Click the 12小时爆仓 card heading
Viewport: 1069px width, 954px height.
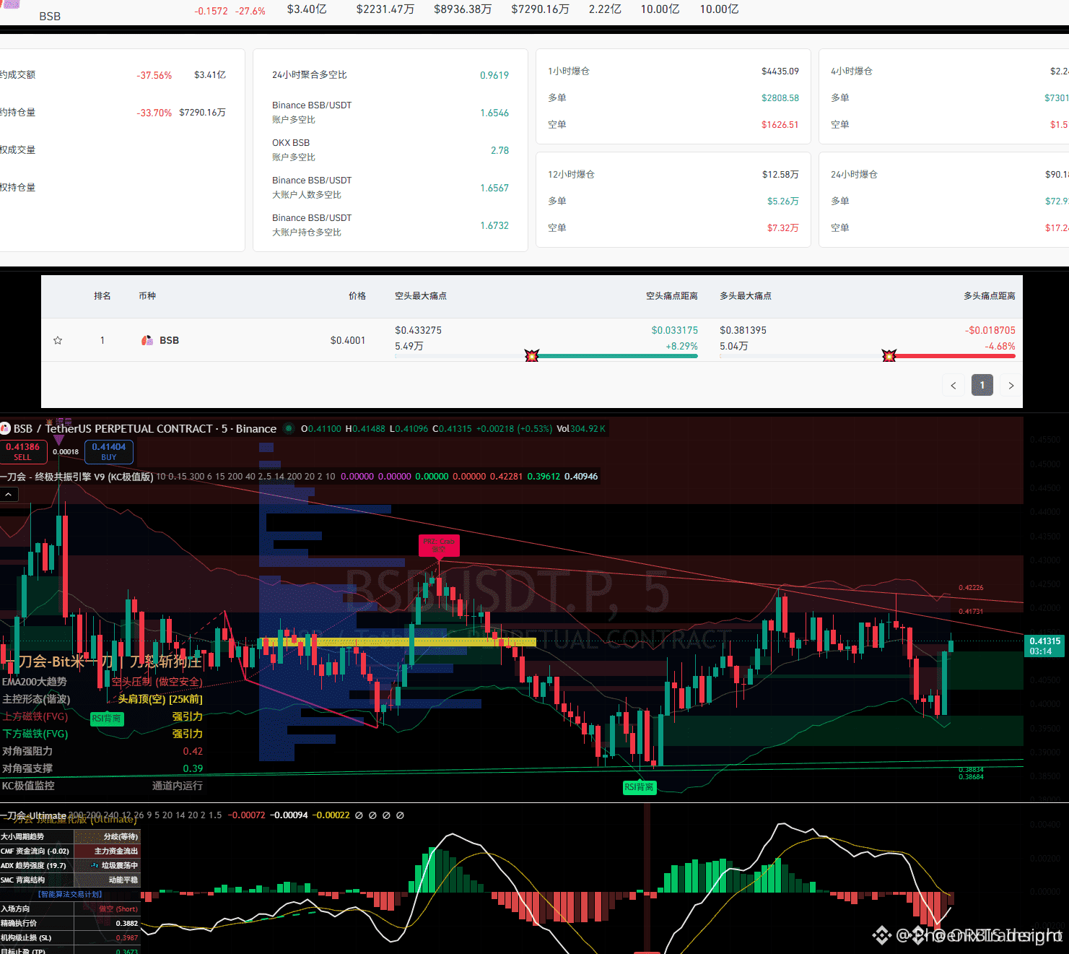point(572,175)
